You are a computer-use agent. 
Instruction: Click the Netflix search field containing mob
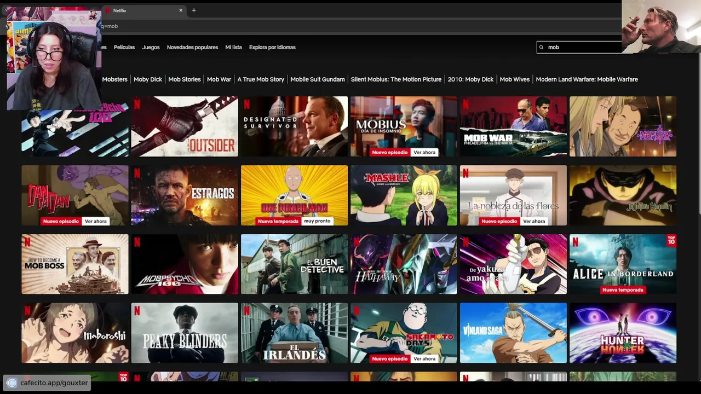(x=581, y=48)
